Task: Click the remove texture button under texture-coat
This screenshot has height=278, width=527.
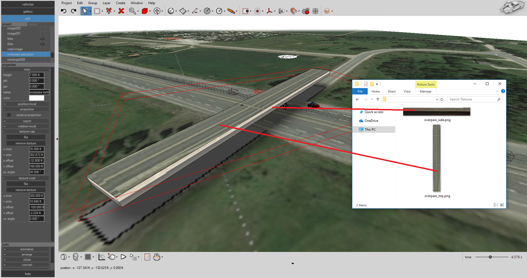Action: tap(26, 190)
